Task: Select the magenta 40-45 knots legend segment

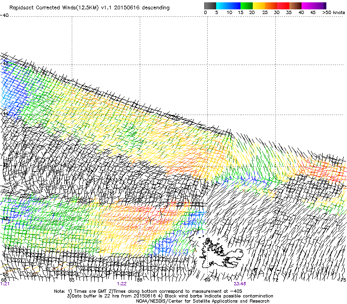Action: coord(308,6)
